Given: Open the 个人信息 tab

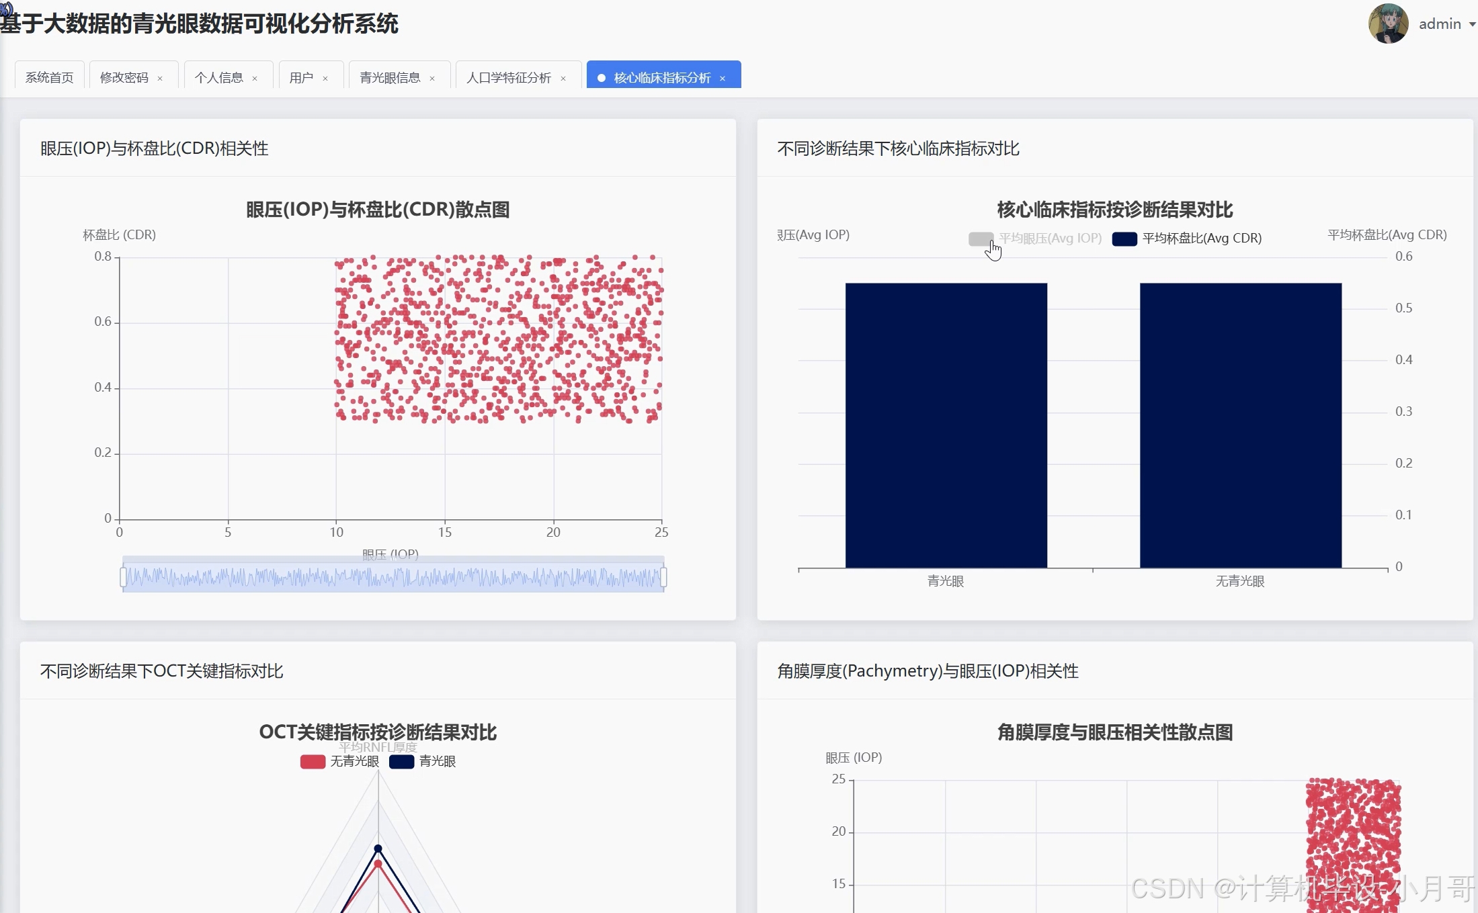Looking at the screenshot, I should [x=218, y=78].
